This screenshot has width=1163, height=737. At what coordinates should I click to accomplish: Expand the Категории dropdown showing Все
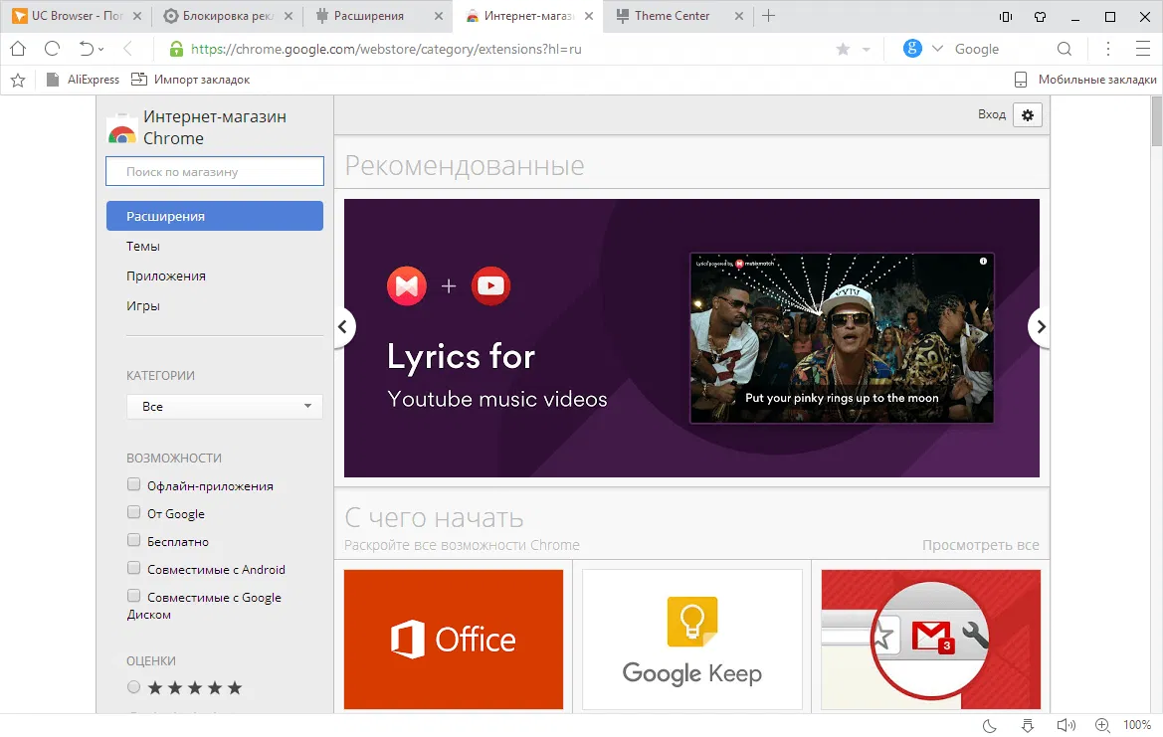coord(225,407)
